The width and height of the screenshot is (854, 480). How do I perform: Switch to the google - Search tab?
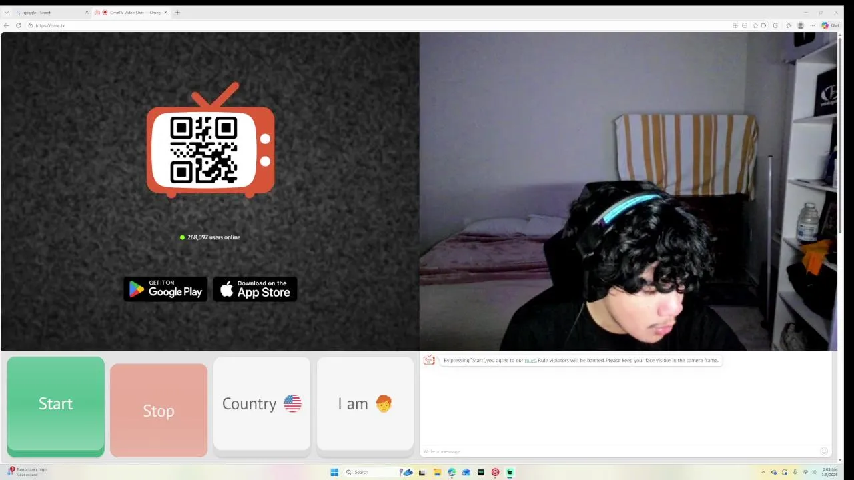click(51, 12)
